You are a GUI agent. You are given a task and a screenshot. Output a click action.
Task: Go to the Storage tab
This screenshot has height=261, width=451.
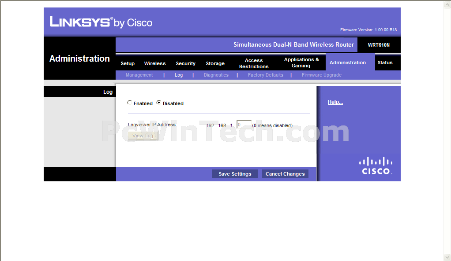pyautogui.click(x=215, y=63)
